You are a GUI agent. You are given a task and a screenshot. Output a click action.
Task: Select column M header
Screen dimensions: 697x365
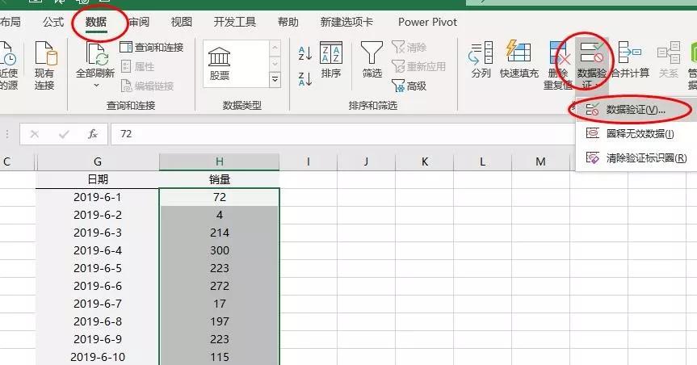540,162
